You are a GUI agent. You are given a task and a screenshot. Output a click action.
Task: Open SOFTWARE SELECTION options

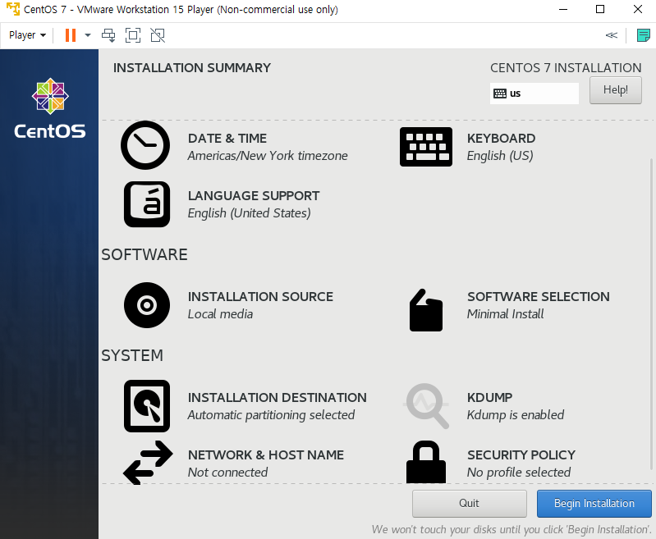[x=538, y=296]
